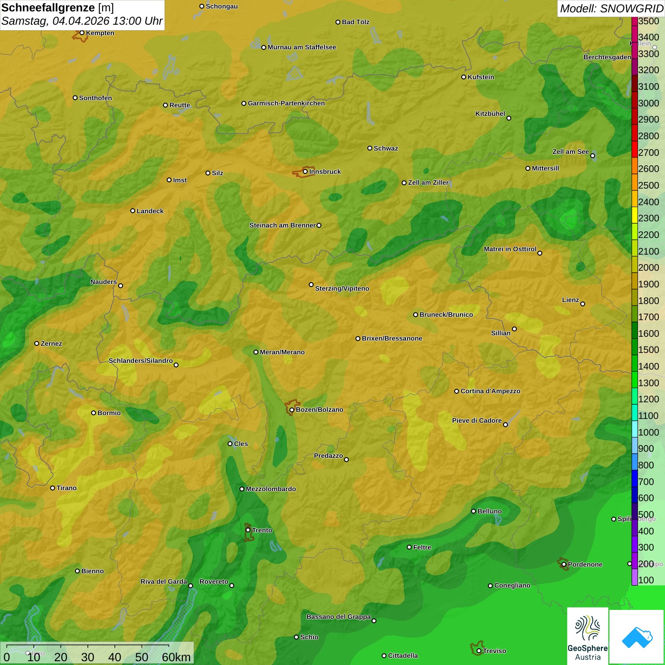The height and width of the screenshot is (665, 665).
Task: Click the Silz label
Action: (x=217, y=173)
